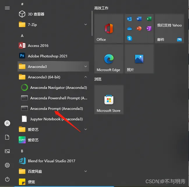The height and width of the screenshot is (187, 189).
Task: Jump to letter index via # header
Action: tap(22, 4)
